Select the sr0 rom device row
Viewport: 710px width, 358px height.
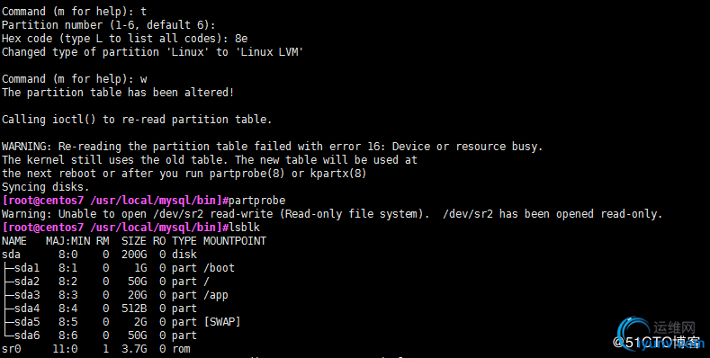coord(96,349)
